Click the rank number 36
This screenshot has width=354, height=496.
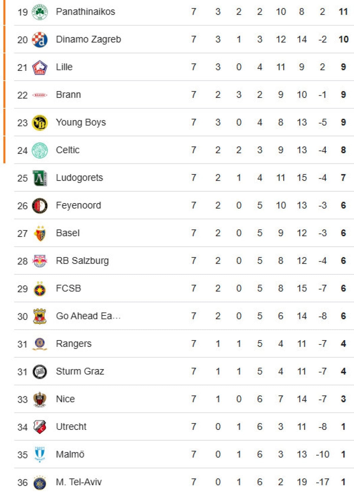[x=22, y=483]
